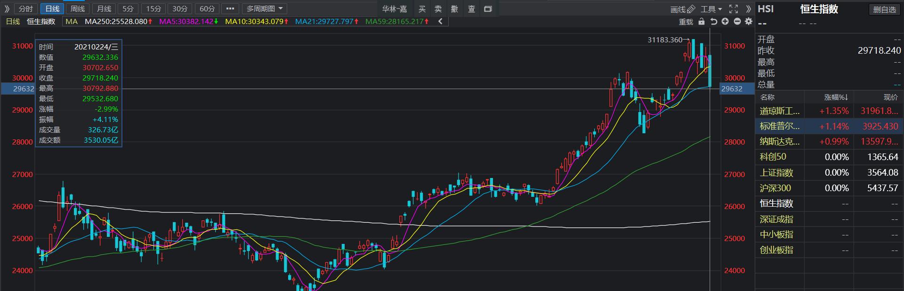The width and height of the screenshot is (904, 291).
Task: Click the 买 buy button
Action: point(422,9)
